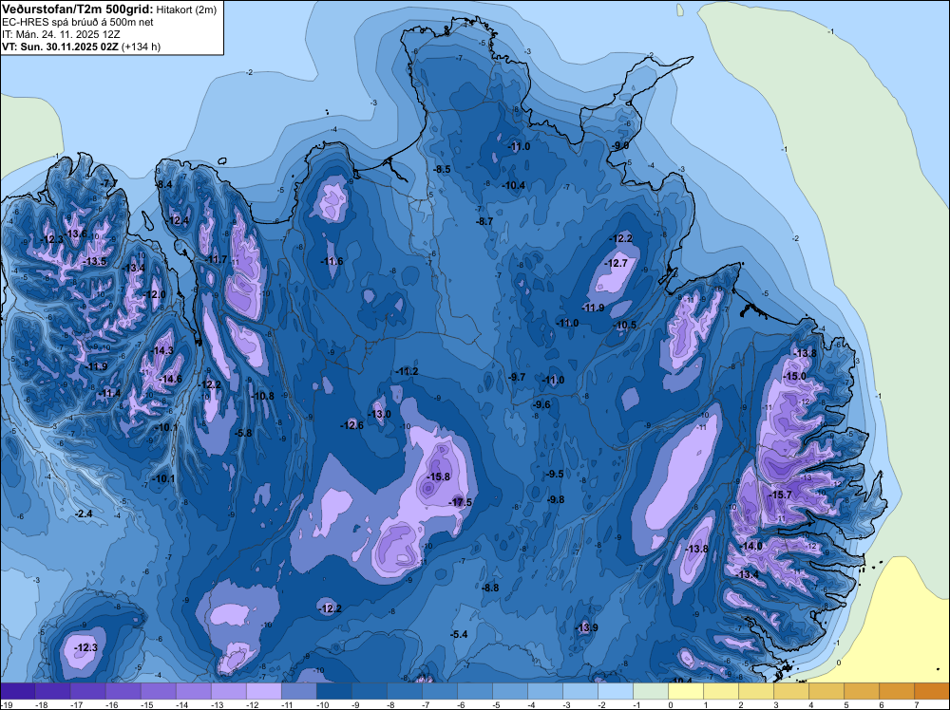Viewport: 950px width, 710px height.
Task: Select the -13.9 temperature reading
Action: tap(586, 627)
